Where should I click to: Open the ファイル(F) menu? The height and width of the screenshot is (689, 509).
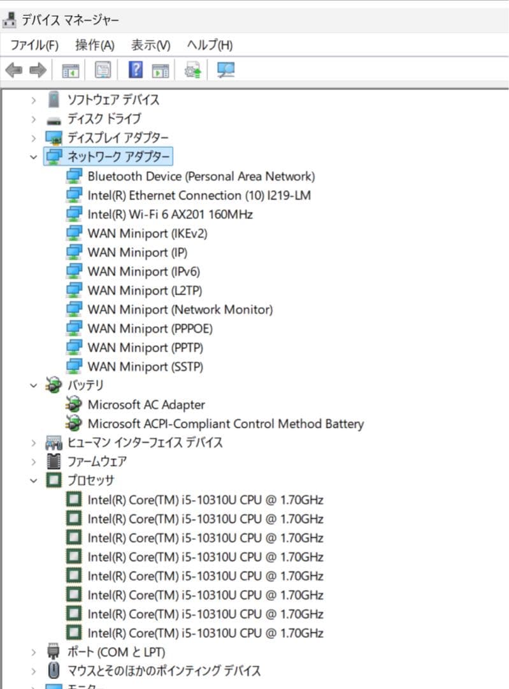tap(34, 45)
